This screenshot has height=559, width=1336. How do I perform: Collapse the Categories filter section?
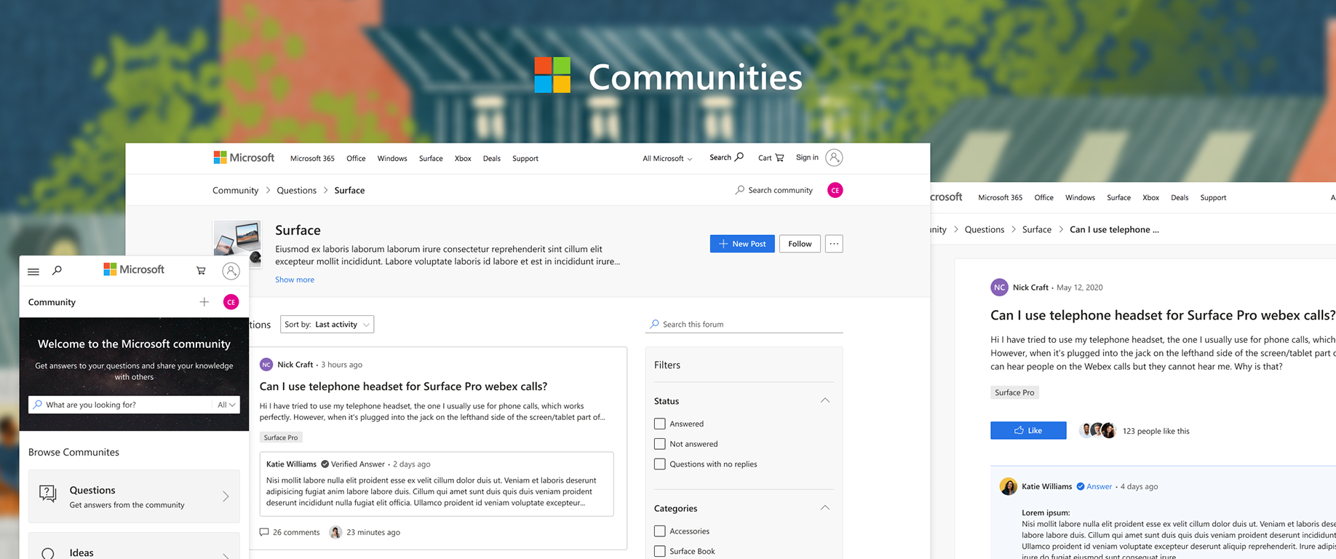click(x=825, y=508)
